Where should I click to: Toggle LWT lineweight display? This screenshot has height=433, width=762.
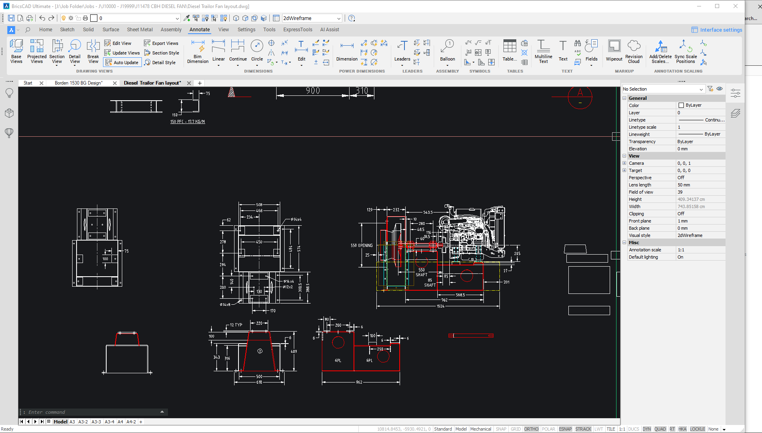[x=598, y=429]
